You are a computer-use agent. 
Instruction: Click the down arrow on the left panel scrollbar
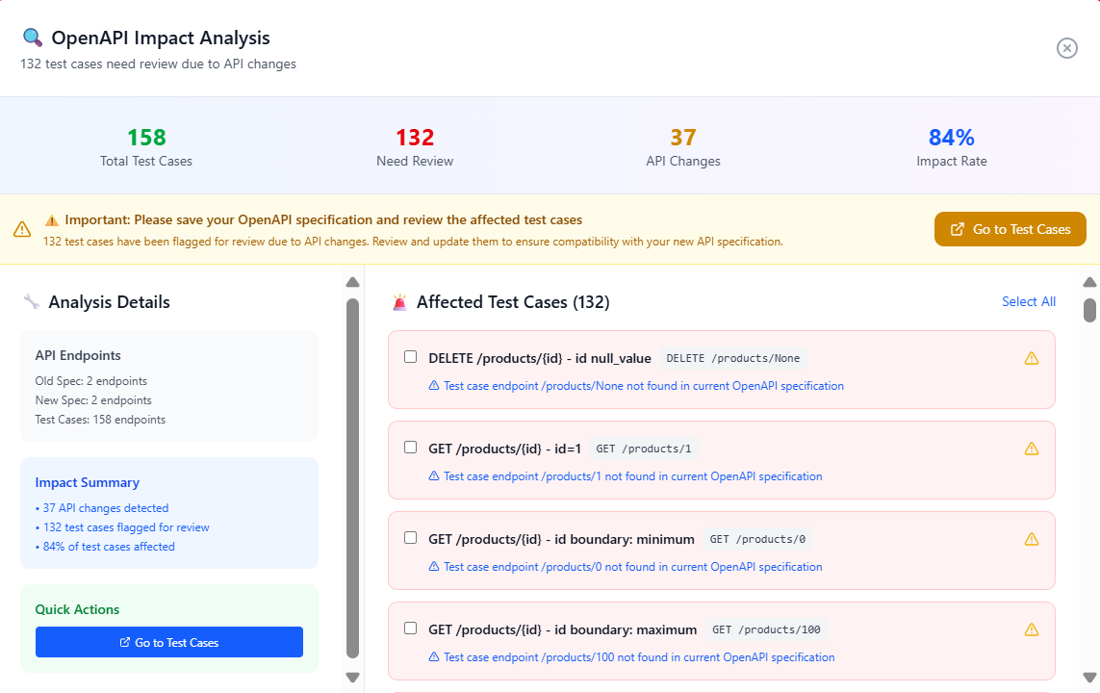click(352, 677)
